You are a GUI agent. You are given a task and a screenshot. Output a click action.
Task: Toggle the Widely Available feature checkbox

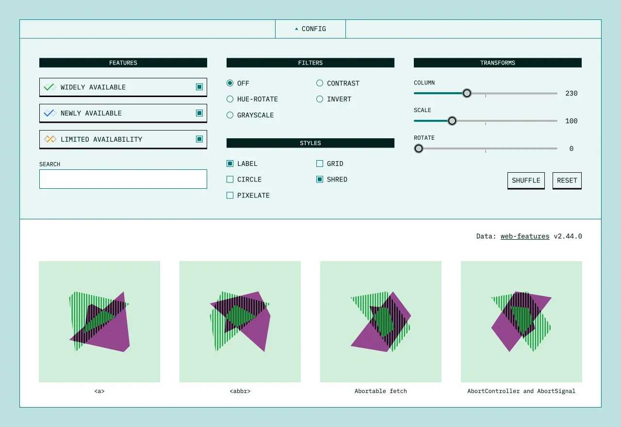coord(199,87)
